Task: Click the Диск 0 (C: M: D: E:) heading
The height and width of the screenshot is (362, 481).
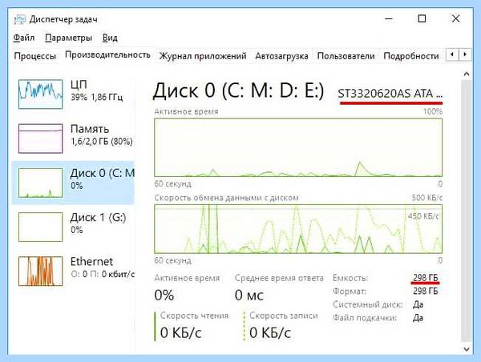Action: click(x=238, y=90)
